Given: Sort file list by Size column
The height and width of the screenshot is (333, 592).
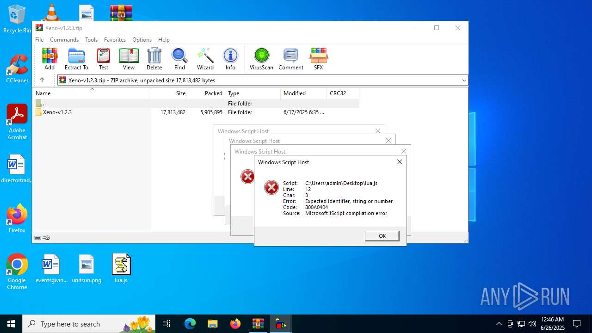Looking at the screenshot, I should 170,93.
